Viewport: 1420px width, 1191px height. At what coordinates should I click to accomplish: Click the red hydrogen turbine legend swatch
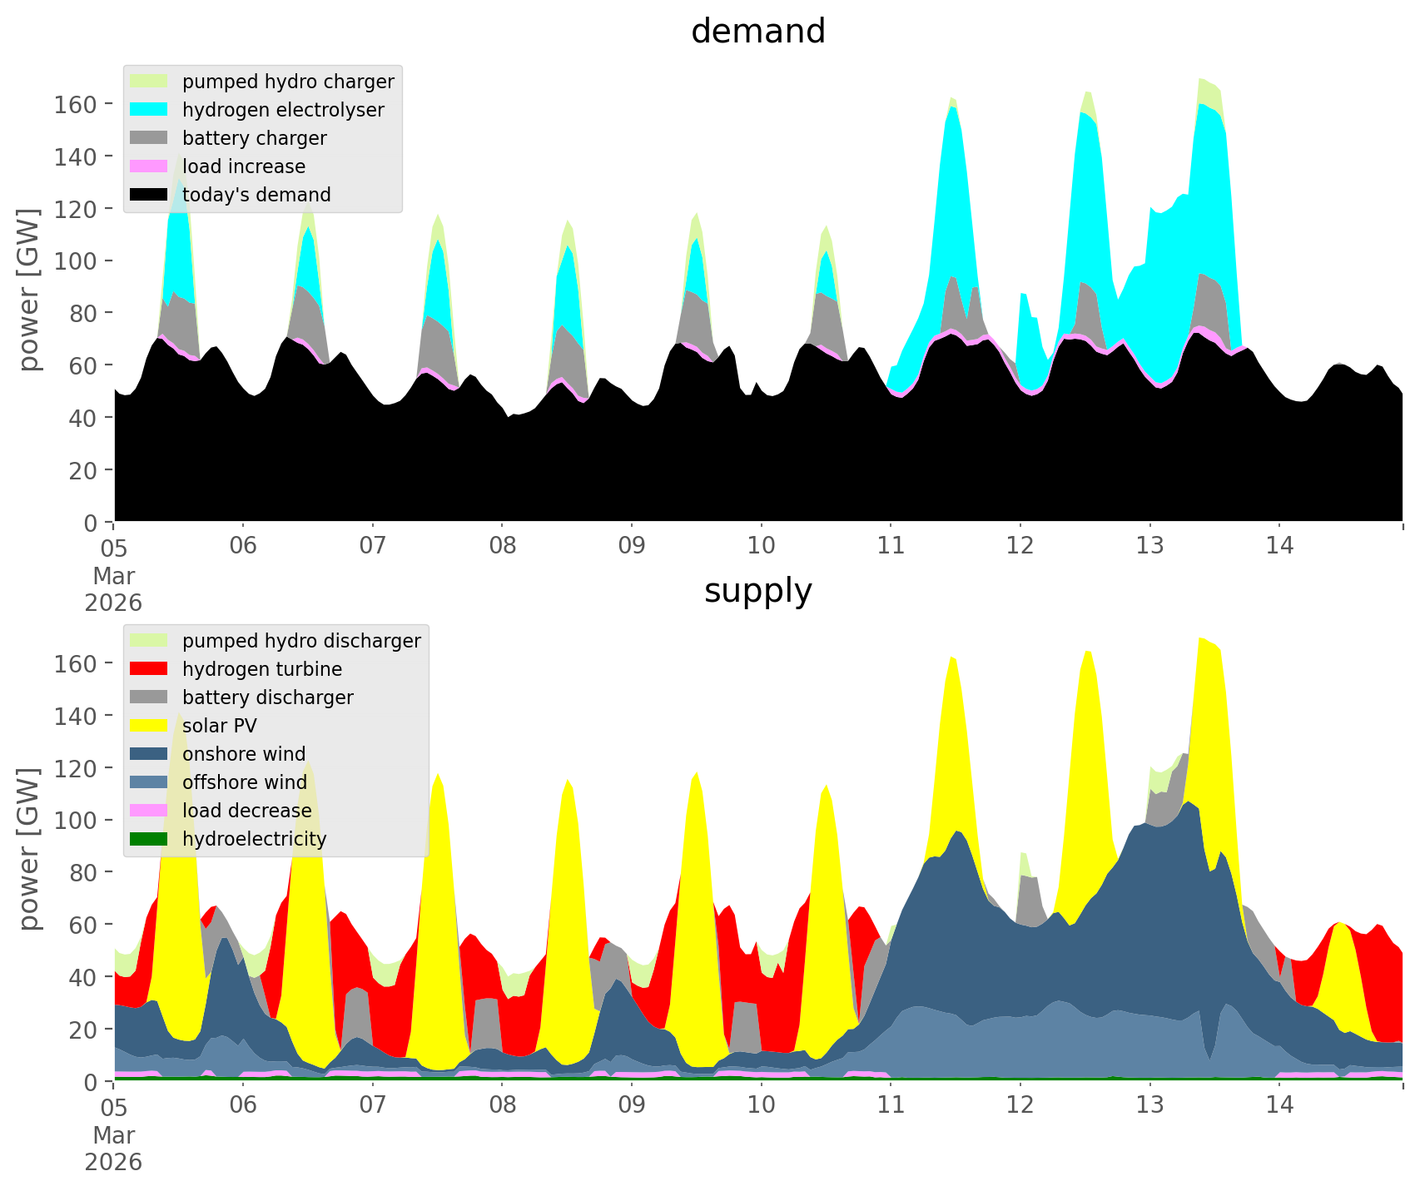149,669
